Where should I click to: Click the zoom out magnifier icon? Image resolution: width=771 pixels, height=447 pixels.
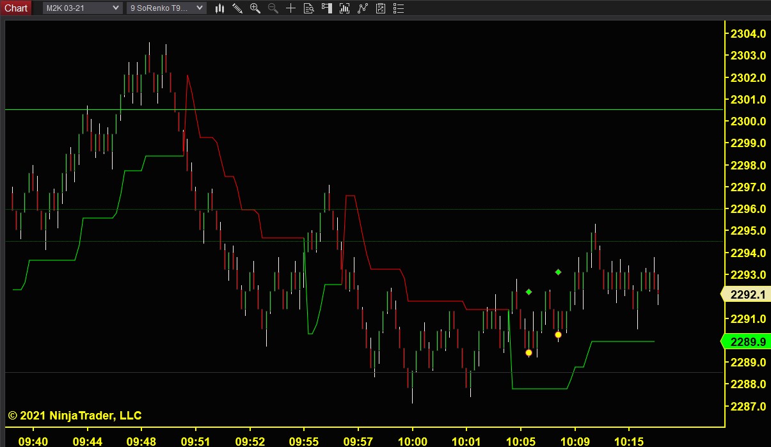273,8
